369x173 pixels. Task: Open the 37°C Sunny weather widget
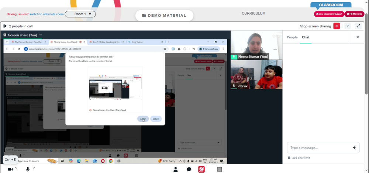167,161
